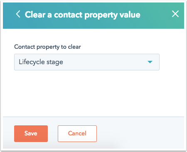Click the dropdown caret arrow icon

150,62
